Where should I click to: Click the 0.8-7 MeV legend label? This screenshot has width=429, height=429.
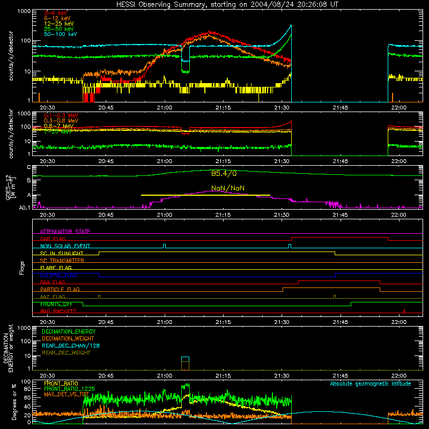point(58,126)
